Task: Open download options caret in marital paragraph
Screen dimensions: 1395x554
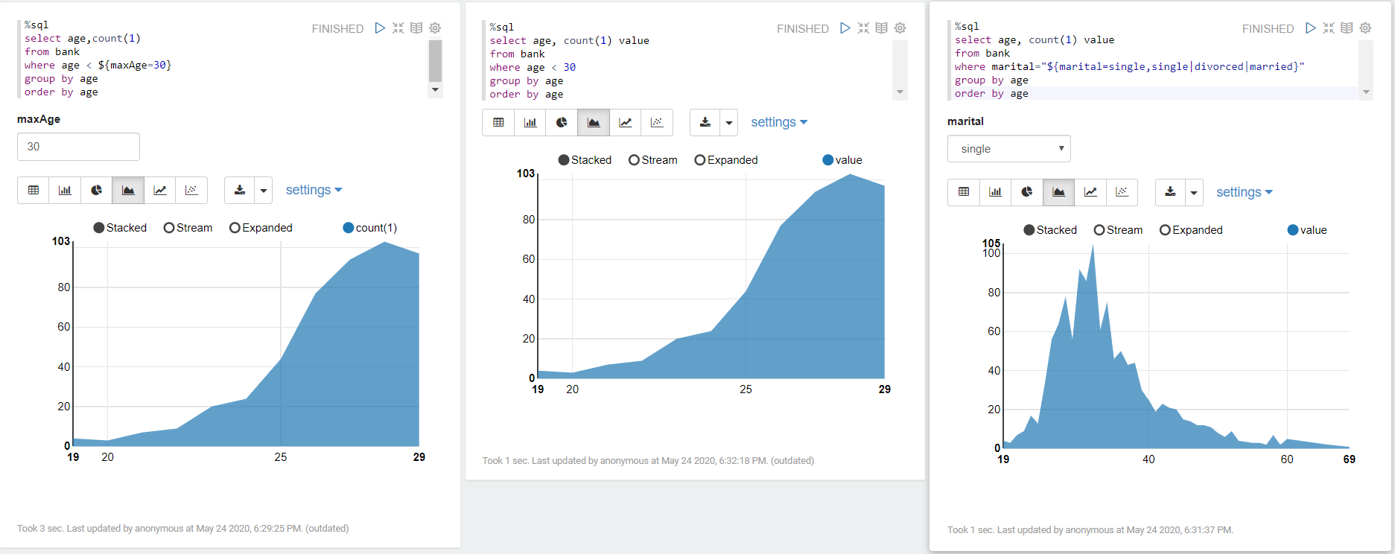Action: click(x=1194, y=192)
